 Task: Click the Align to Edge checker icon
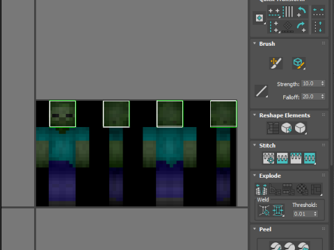pyautogui.click(x=288, y=27)
